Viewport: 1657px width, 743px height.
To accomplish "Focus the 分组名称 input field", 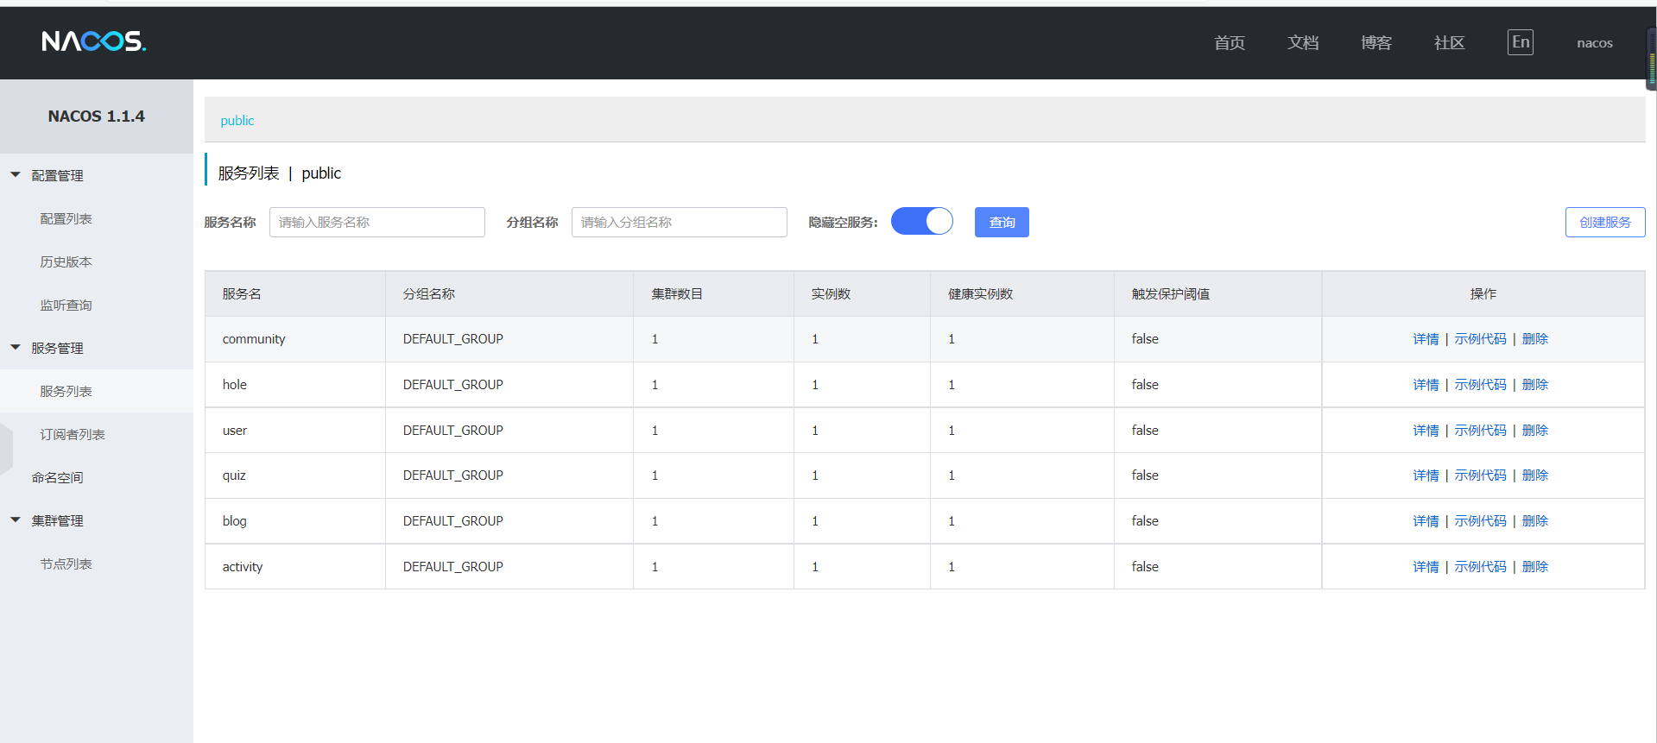I will tap(680, 222).
